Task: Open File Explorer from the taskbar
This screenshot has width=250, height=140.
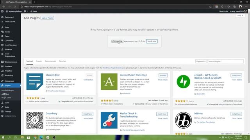Action: (x=22, y=137)
